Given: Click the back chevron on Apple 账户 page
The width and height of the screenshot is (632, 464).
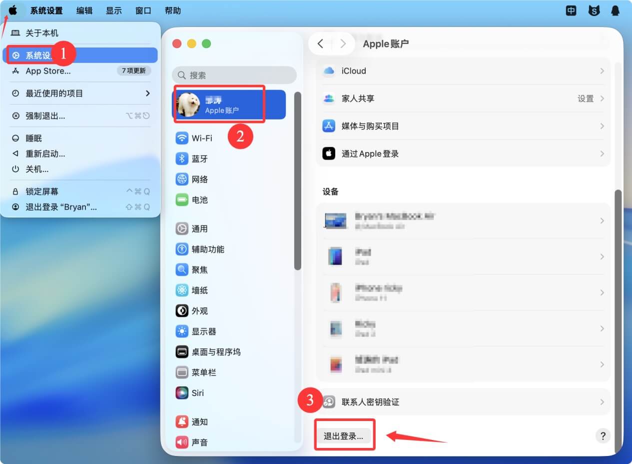Looking at the screenshot, I should (320, 43).
